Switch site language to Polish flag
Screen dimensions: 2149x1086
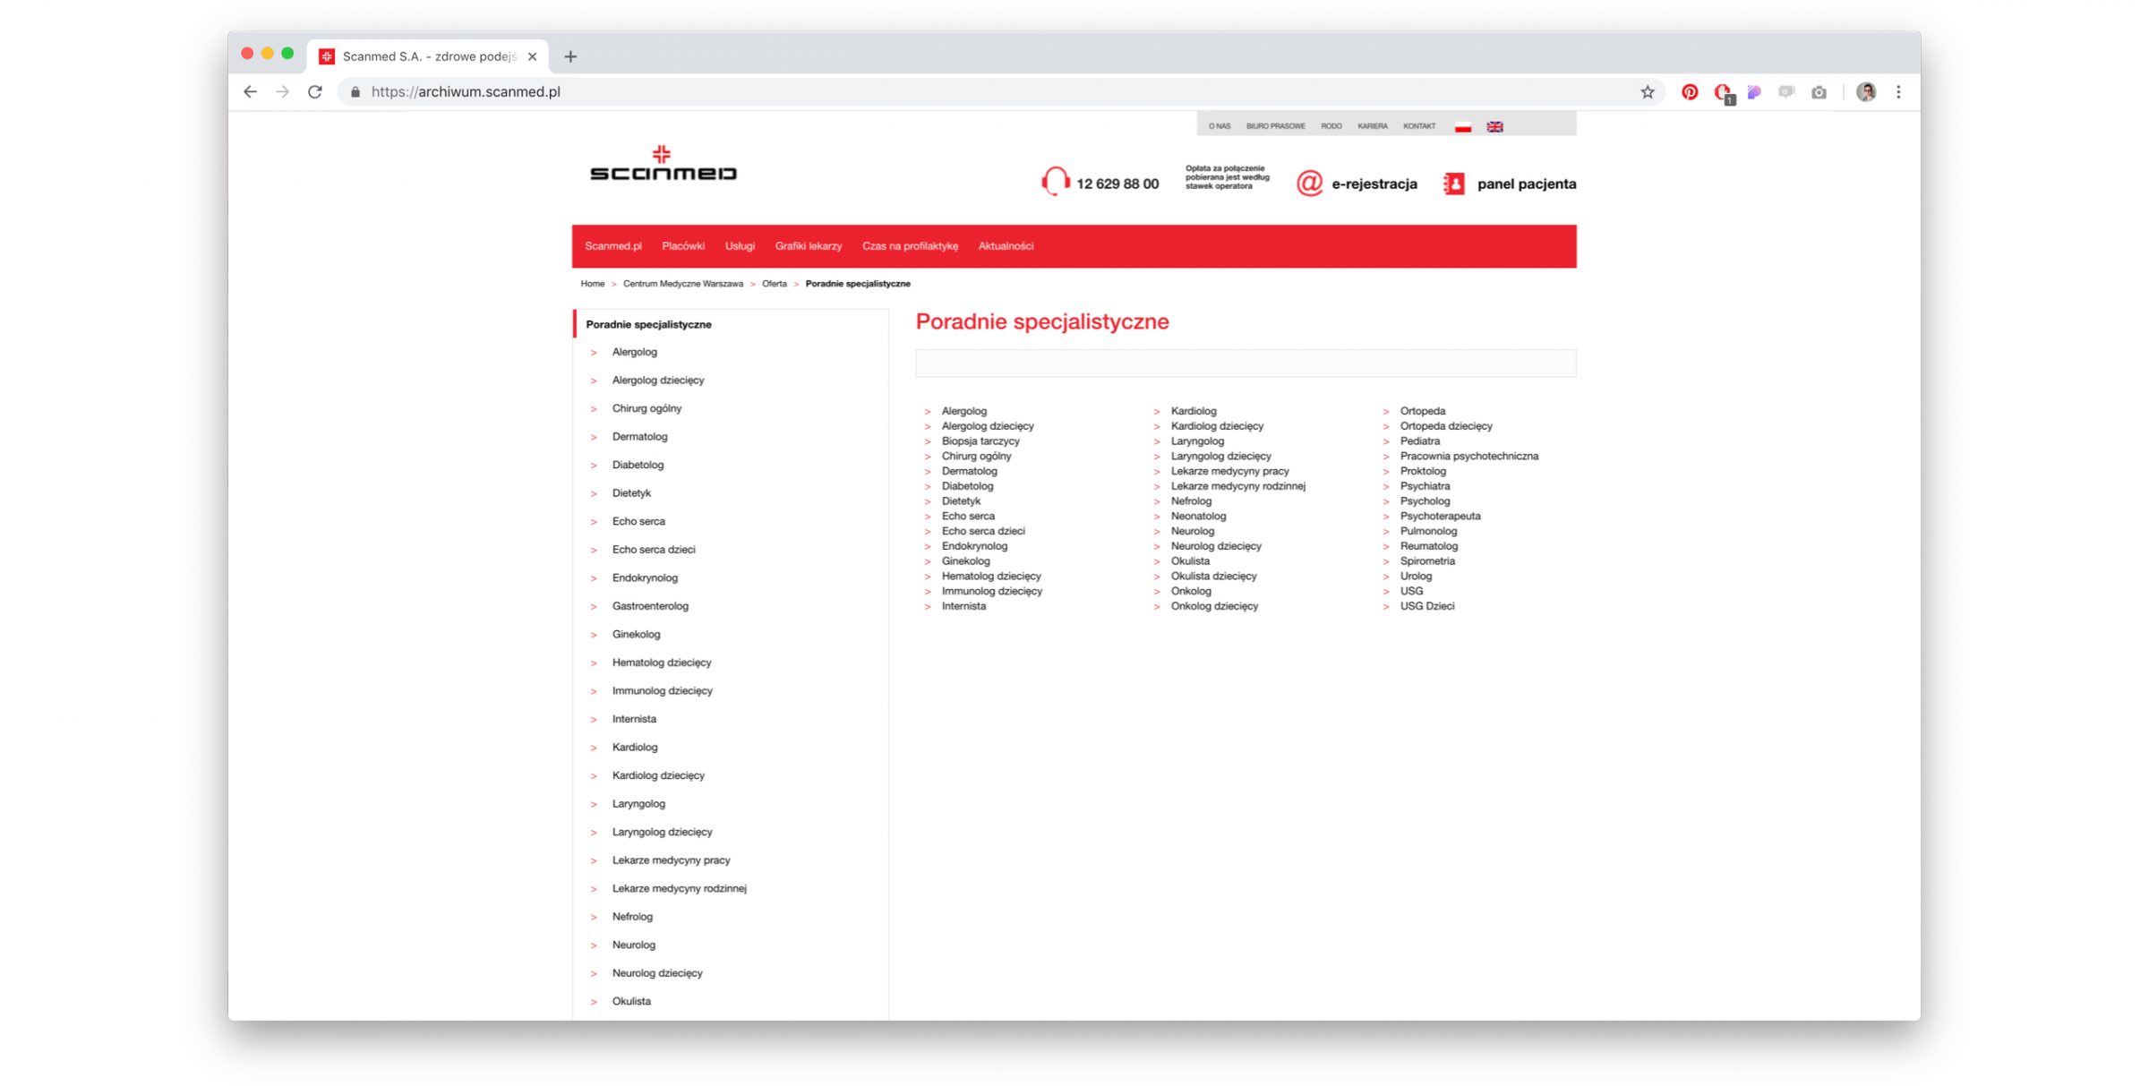1463,127
